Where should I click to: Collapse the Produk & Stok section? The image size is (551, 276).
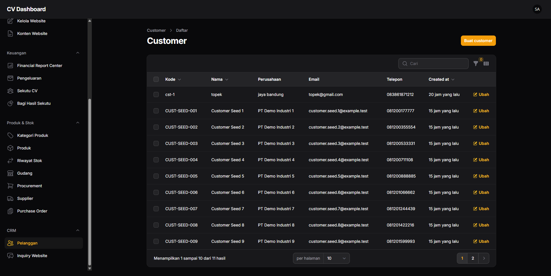pos(78,123)
